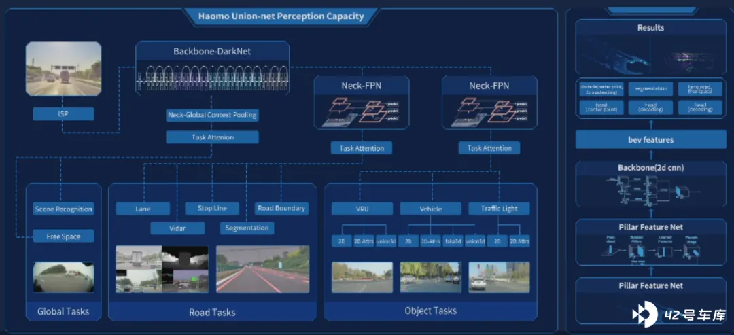Viewport: 734px width, 335px height.
Task: Open the red lane-line road thumbnail
Action: pos(262,269)
